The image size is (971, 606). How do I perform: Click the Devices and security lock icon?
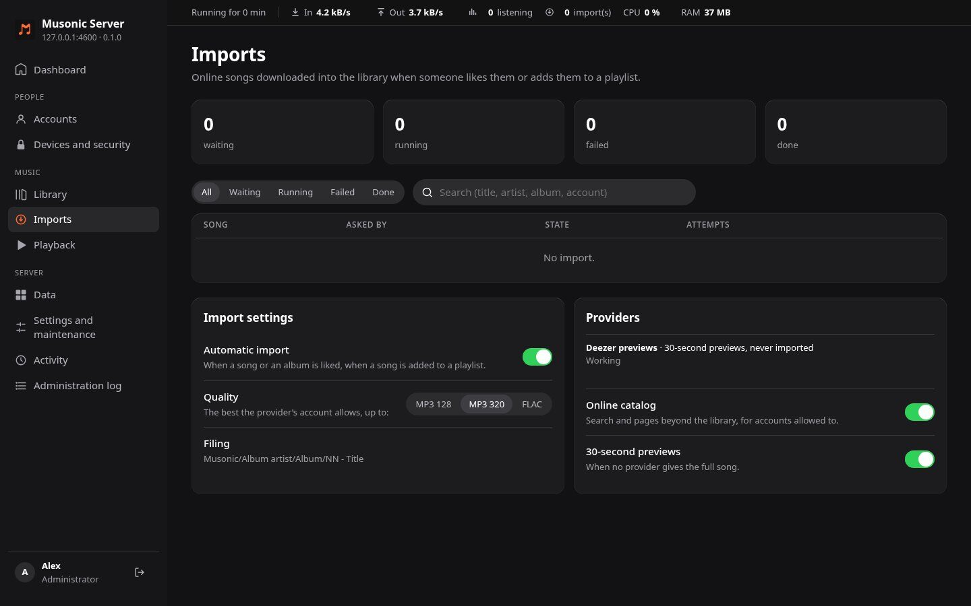21,145
